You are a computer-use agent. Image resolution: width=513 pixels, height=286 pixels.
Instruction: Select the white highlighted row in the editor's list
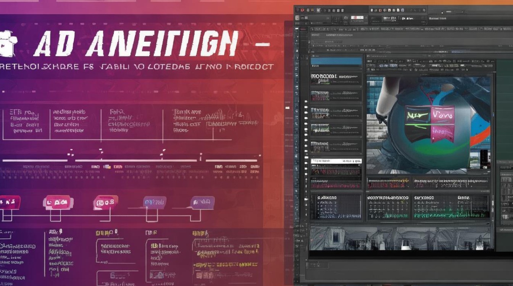336,162
